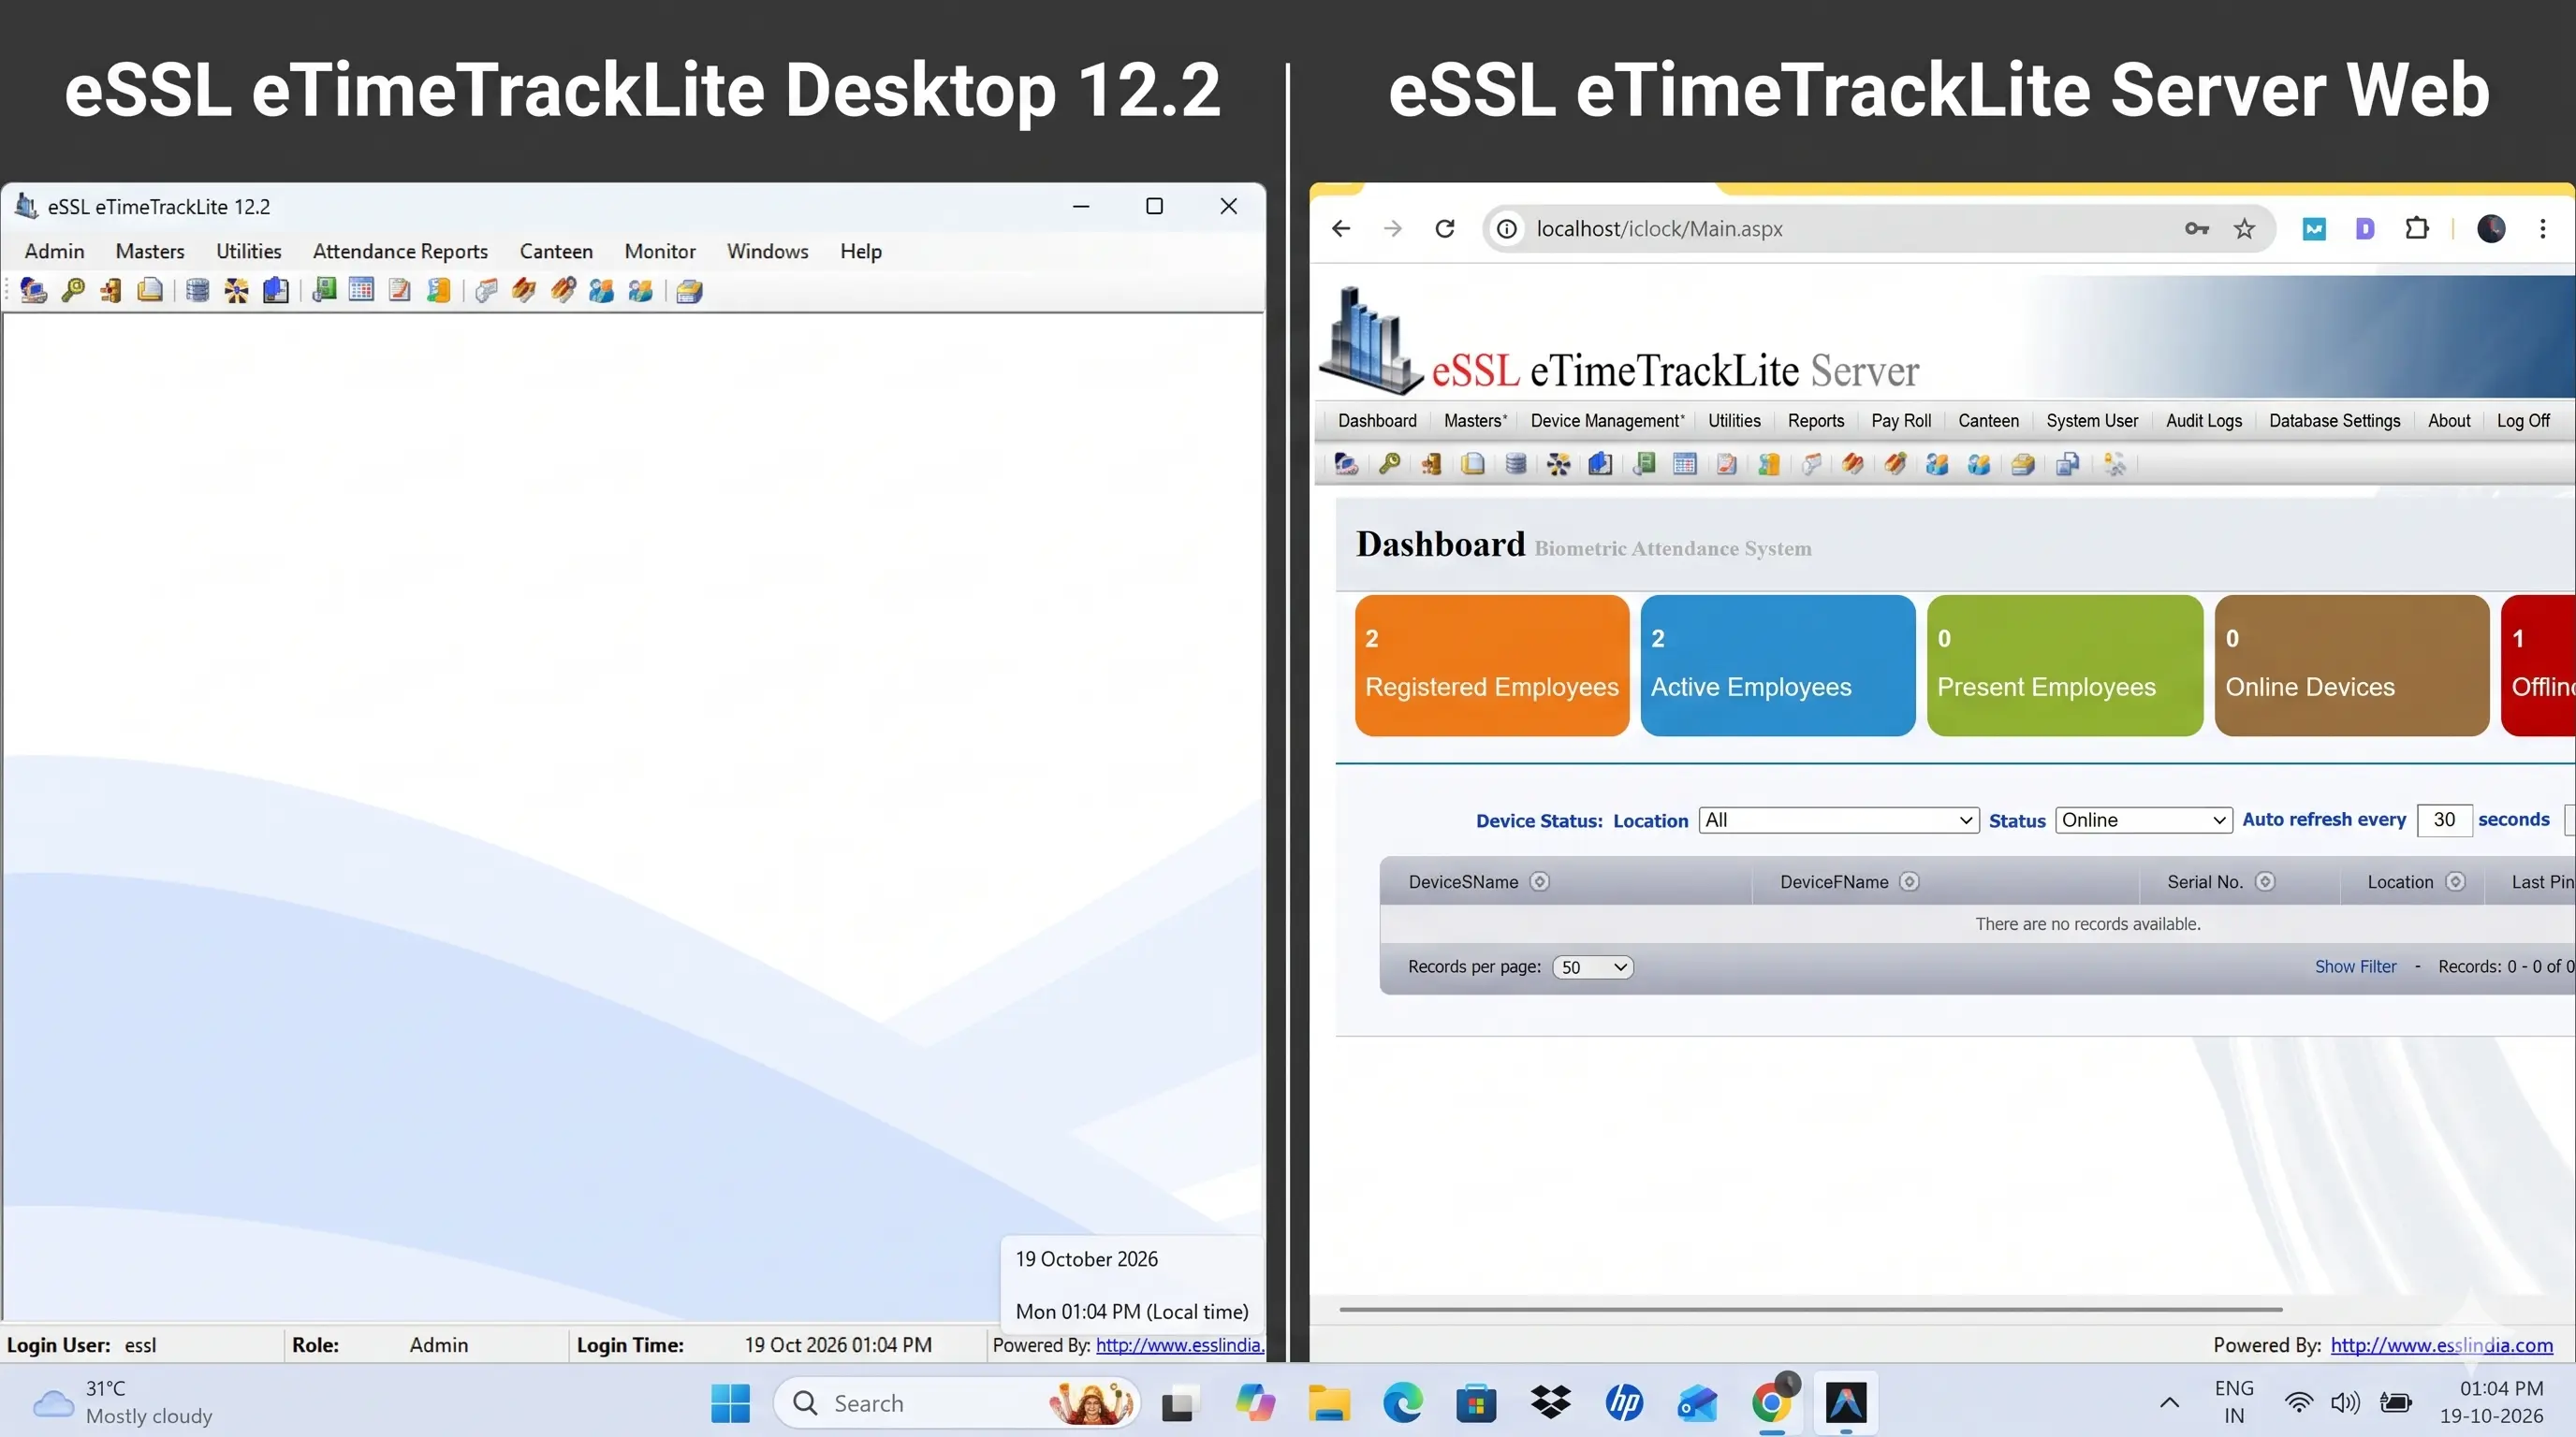Open esslindia.com link in Server Web footer
The image size is (2576, 1437).
(2441, 1345)
